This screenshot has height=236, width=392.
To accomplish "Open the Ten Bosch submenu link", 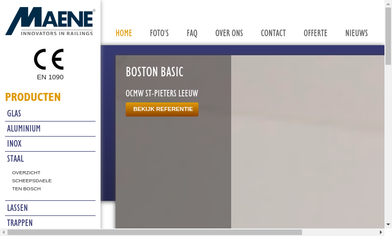I will [x=26, y=189].
